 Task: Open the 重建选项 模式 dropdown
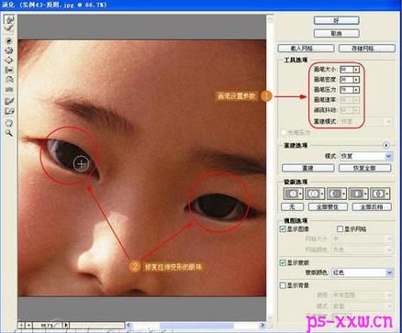pyautogui.click(x=366, y=156)
